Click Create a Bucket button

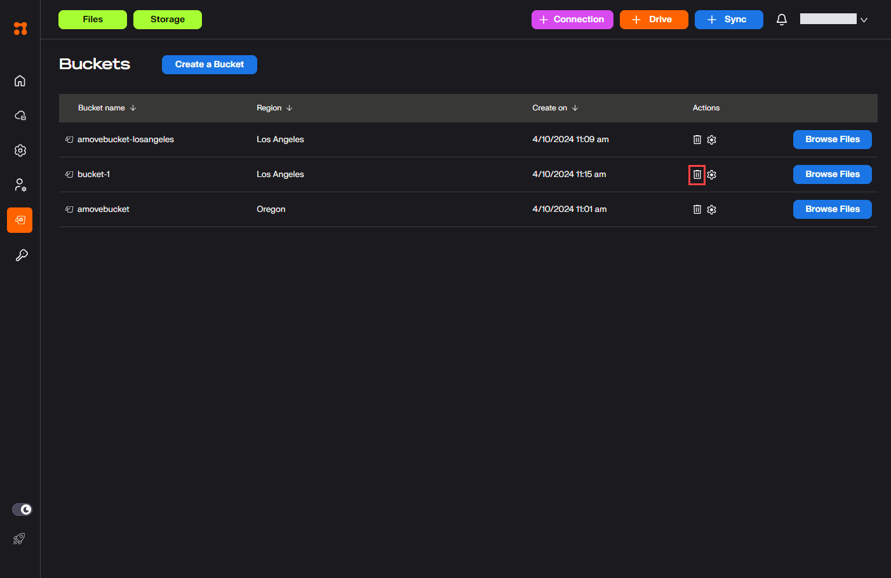pyautogui.click(x=210, y=65)
